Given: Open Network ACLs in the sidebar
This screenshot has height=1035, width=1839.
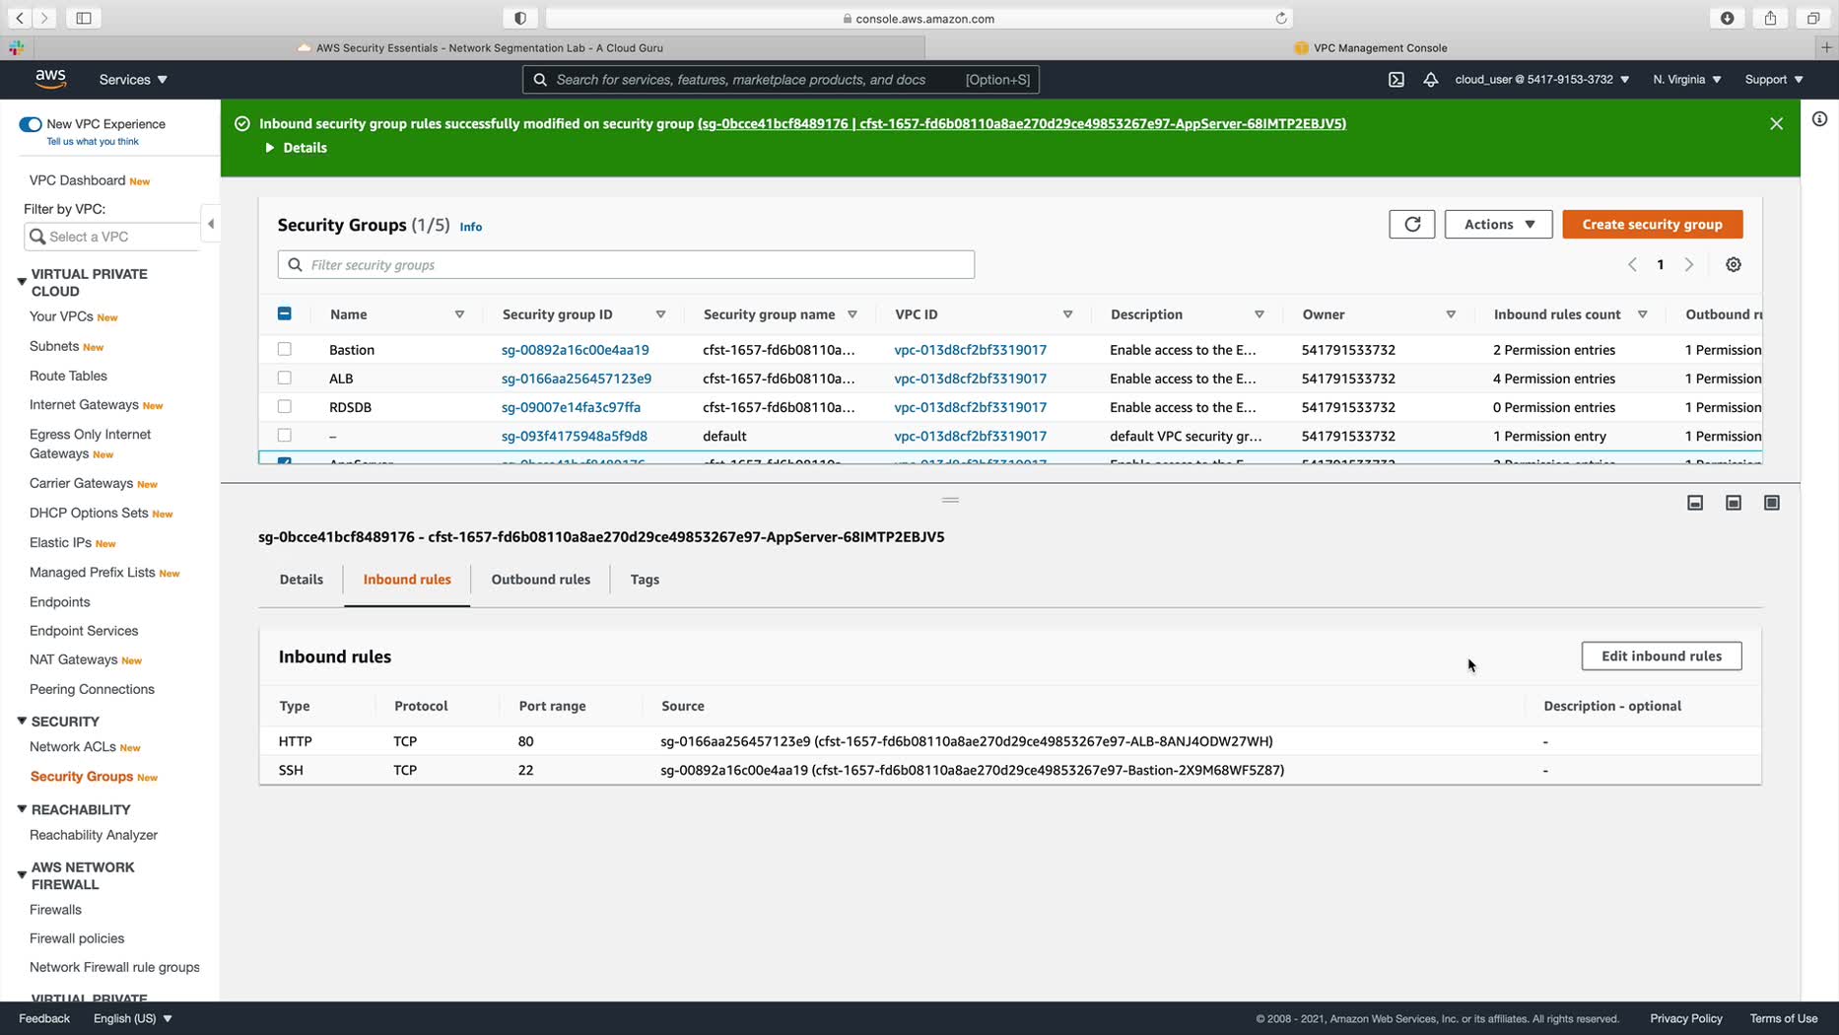Looking at the screenshot, I should (73, 747).
